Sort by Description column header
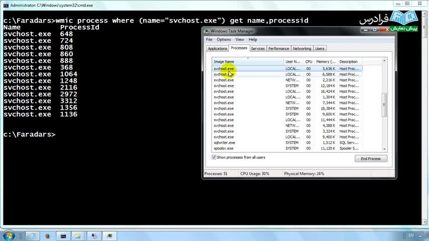 (350, 62)
